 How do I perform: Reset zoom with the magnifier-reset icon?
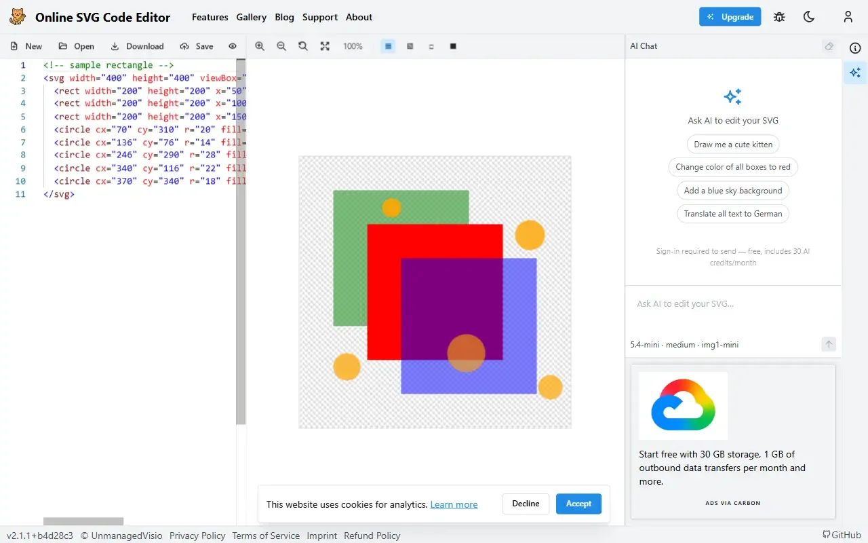click(x=303, y=46)
